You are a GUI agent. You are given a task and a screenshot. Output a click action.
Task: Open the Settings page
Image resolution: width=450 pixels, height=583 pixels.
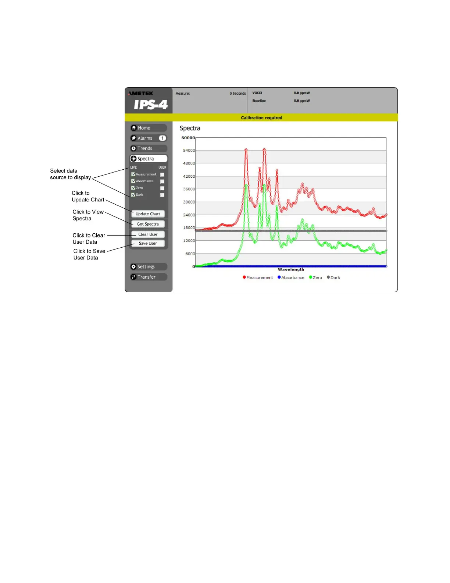coord(149,266)
